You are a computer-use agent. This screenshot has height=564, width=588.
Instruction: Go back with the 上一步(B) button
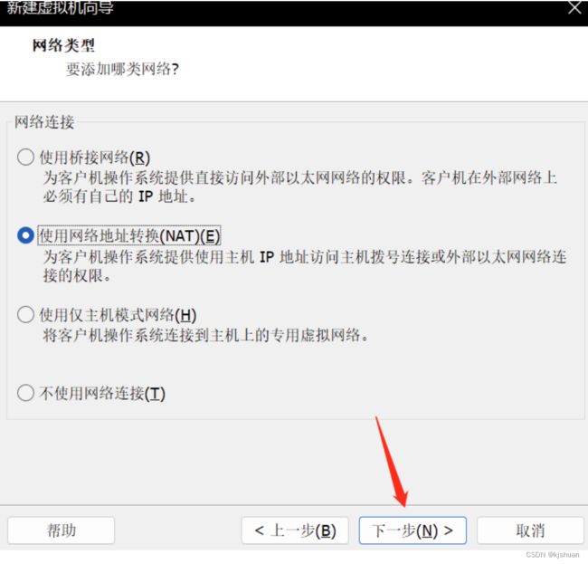295,531
